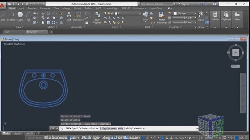Click the Match Properties tool
250x140 pixels.
[x=162, y=17]
